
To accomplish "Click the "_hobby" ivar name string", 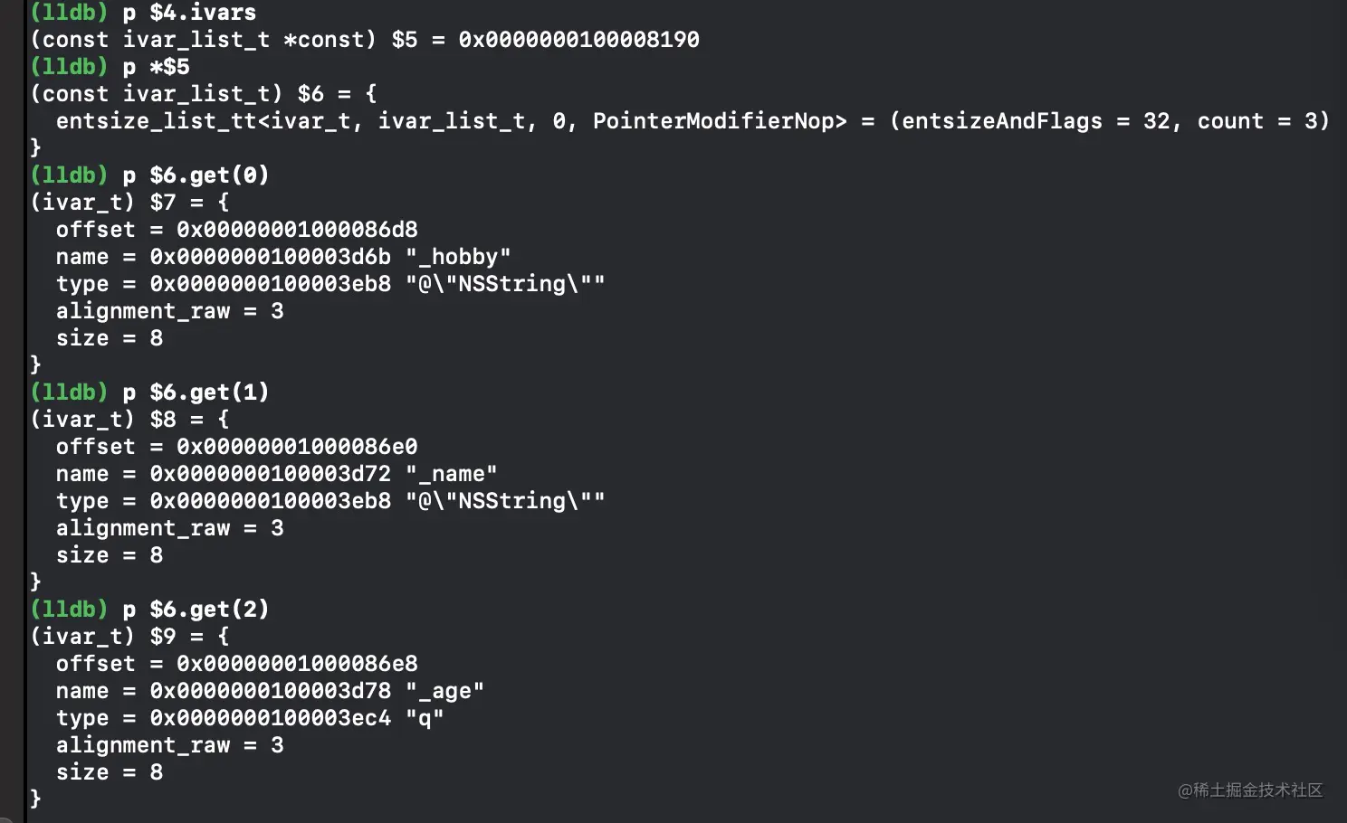I will [458, 257].
